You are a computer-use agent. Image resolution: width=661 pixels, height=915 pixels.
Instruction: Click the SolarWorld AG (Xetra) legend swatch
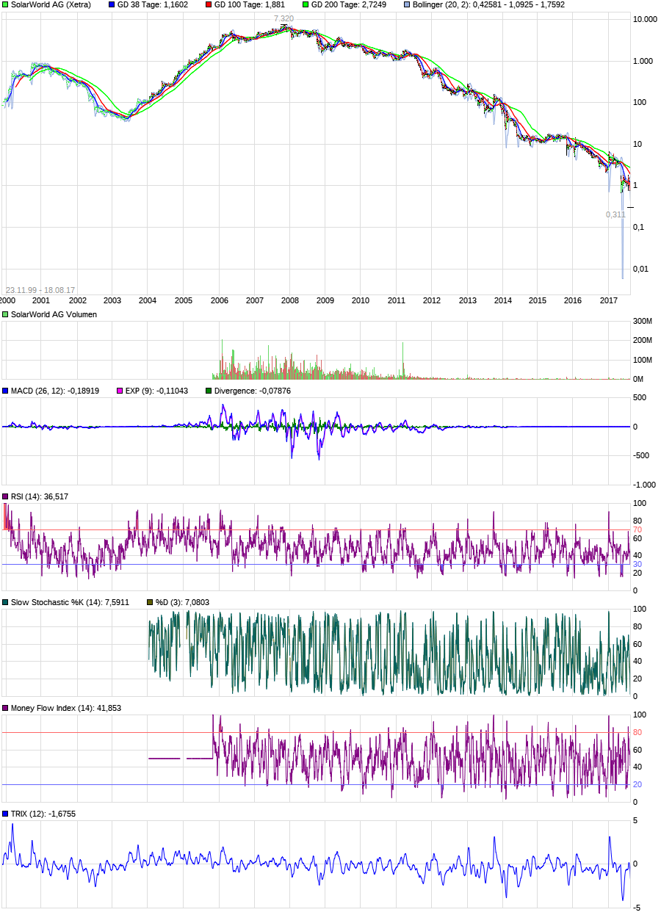point(6,4)
